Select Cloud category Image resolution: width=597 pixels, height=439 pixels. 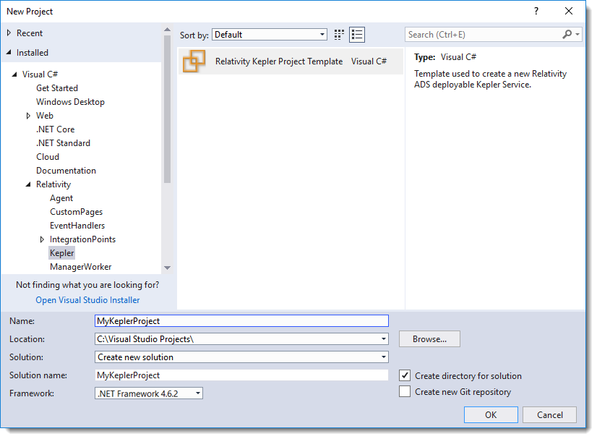click(x=48, y=157)
